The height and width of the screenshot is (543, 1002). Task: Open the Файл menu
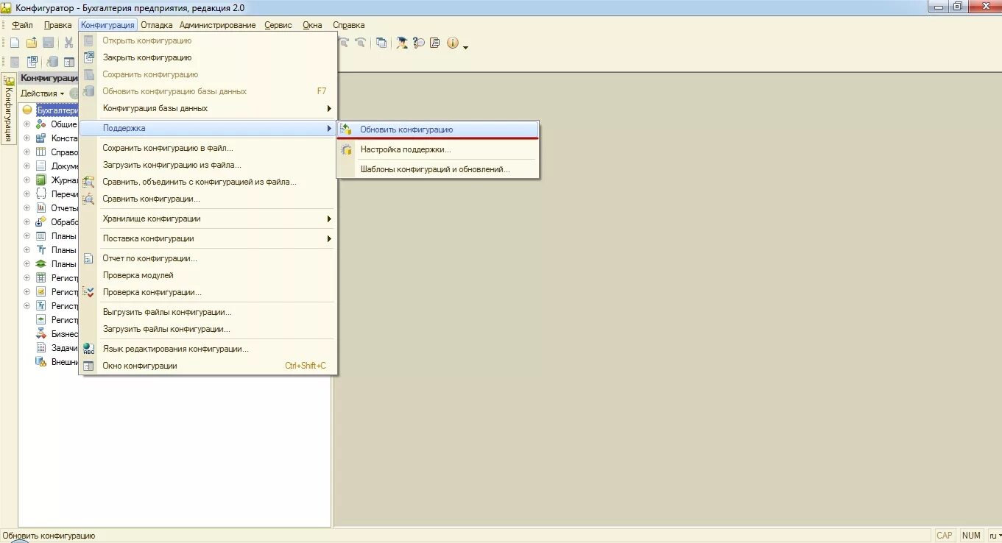23,25
